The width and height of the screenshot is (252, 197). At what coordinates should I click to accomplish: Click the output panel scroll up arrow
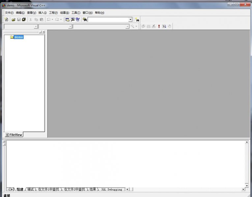(247, 142)
